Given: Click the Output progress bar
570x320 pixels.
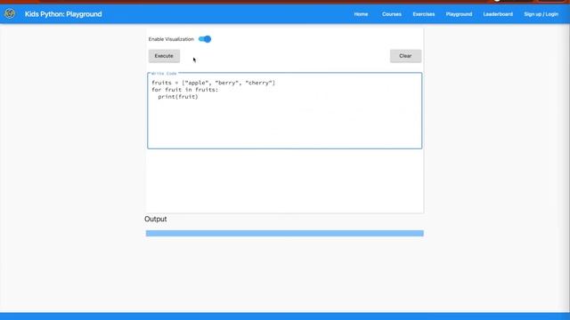Looking at the screenshot, I should 285,233.
